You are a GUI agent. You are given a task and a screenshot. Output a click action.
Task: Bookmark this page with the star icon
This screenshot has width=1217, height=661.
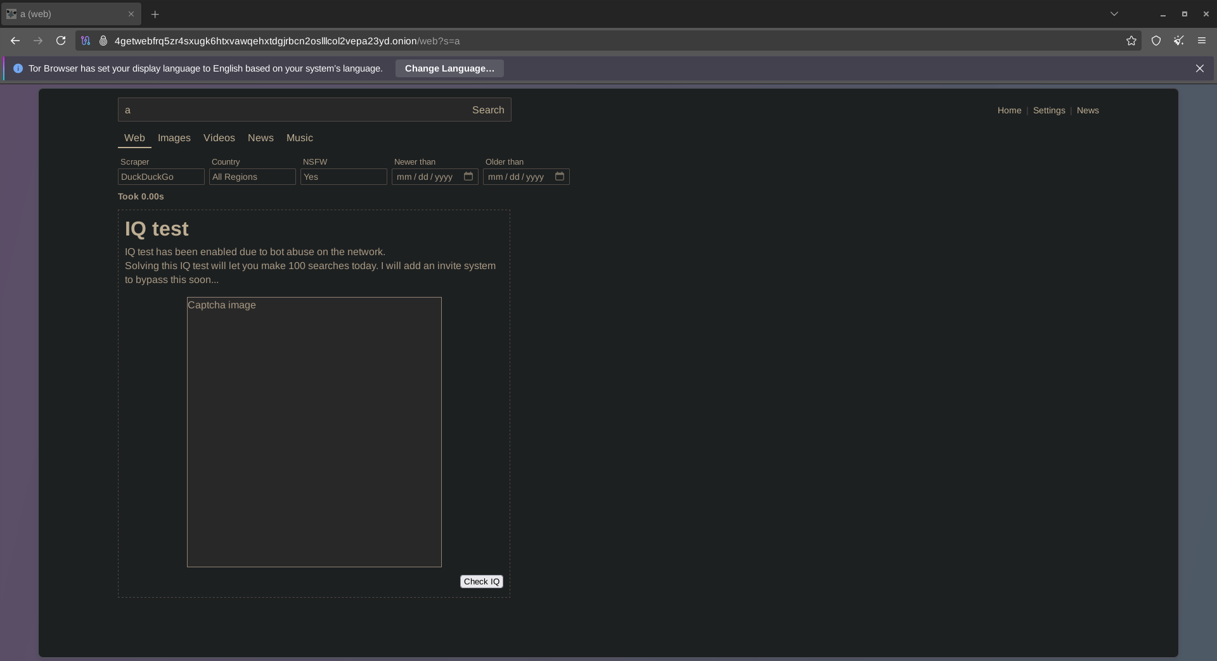[1131, 41]
